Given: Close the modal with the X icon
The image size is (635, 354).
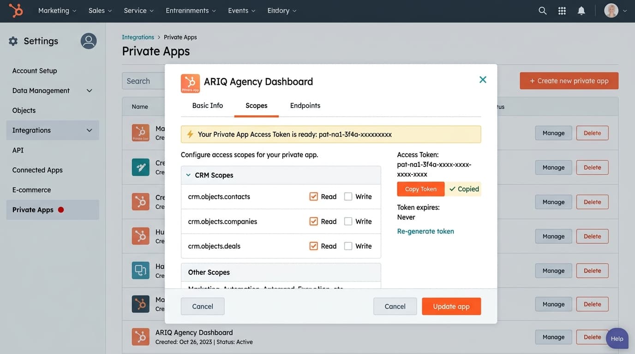Looking at the screenshot, I should (x=483, y=80).
